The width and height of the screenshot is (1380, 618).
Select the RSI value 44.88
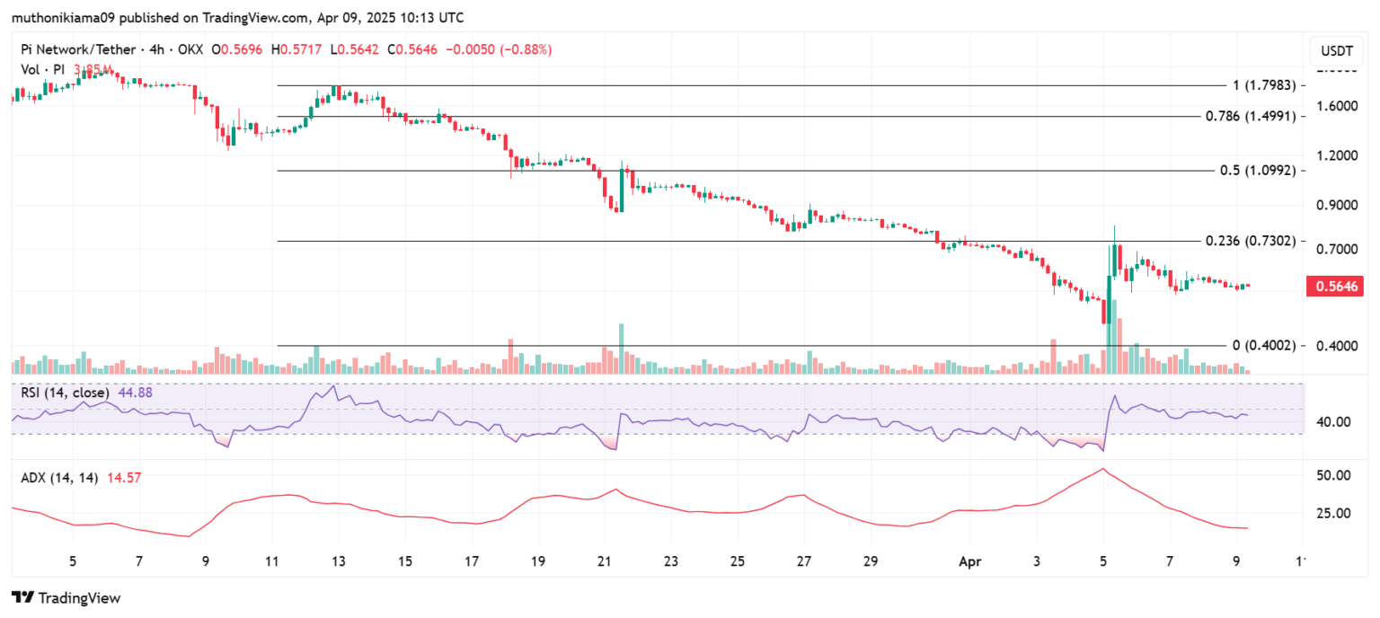click(x=135, y=393)
